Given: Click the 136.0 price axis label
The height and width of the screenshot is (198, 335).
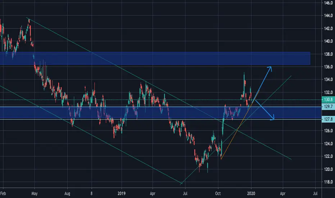Looking at the screenshot, I should [329, 67].
